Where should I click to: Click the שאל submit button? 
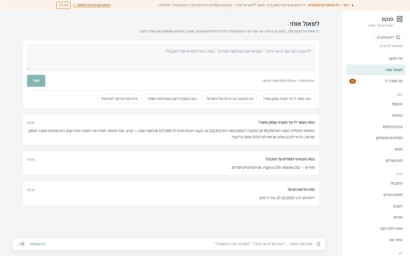[x=36, y=81]
